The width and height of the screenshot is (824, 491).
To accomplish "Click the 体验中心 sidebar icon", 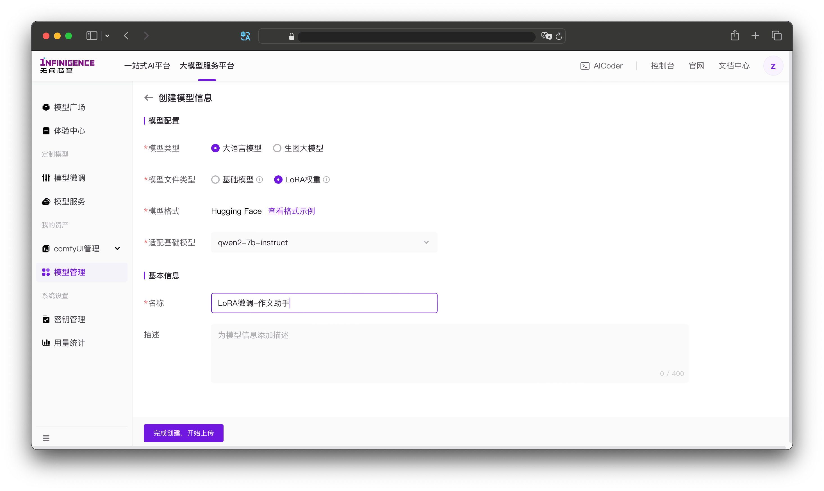I will 46,131.
